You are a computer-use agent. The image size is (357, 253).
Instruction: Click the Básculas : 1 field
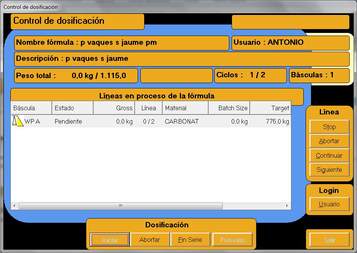pyautogui.click(x=319, y=75)
